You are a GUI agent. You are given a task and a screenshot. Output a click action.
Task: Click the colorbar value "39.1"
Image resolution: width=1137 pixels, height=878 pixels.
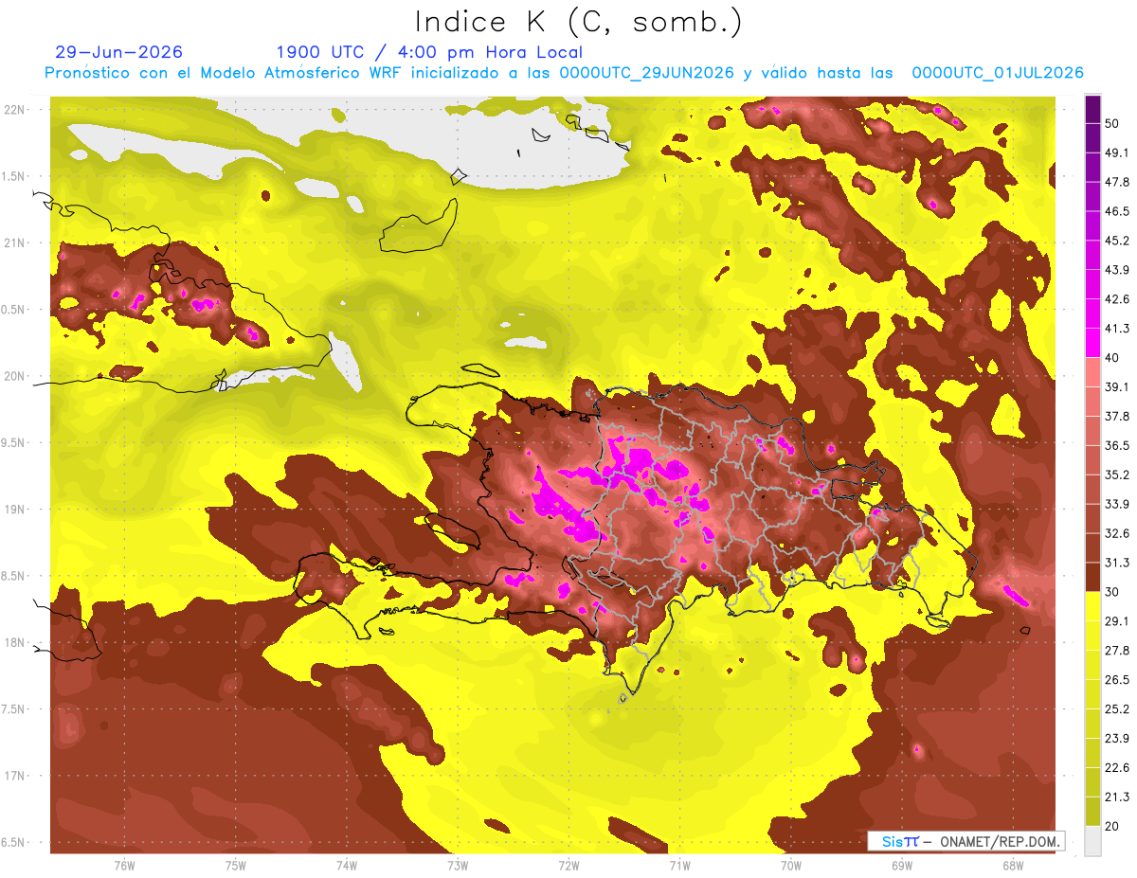coord(1116,386)
